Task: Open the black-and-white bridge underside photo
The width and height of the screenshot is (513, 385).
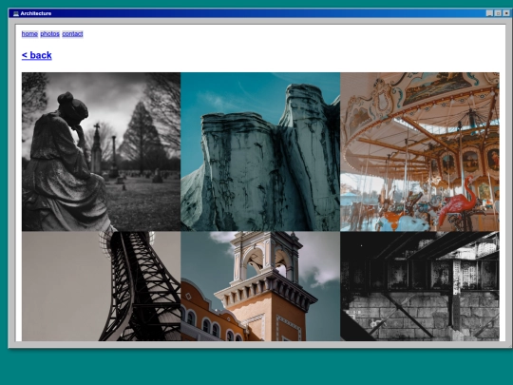Action: click(420, 286)
